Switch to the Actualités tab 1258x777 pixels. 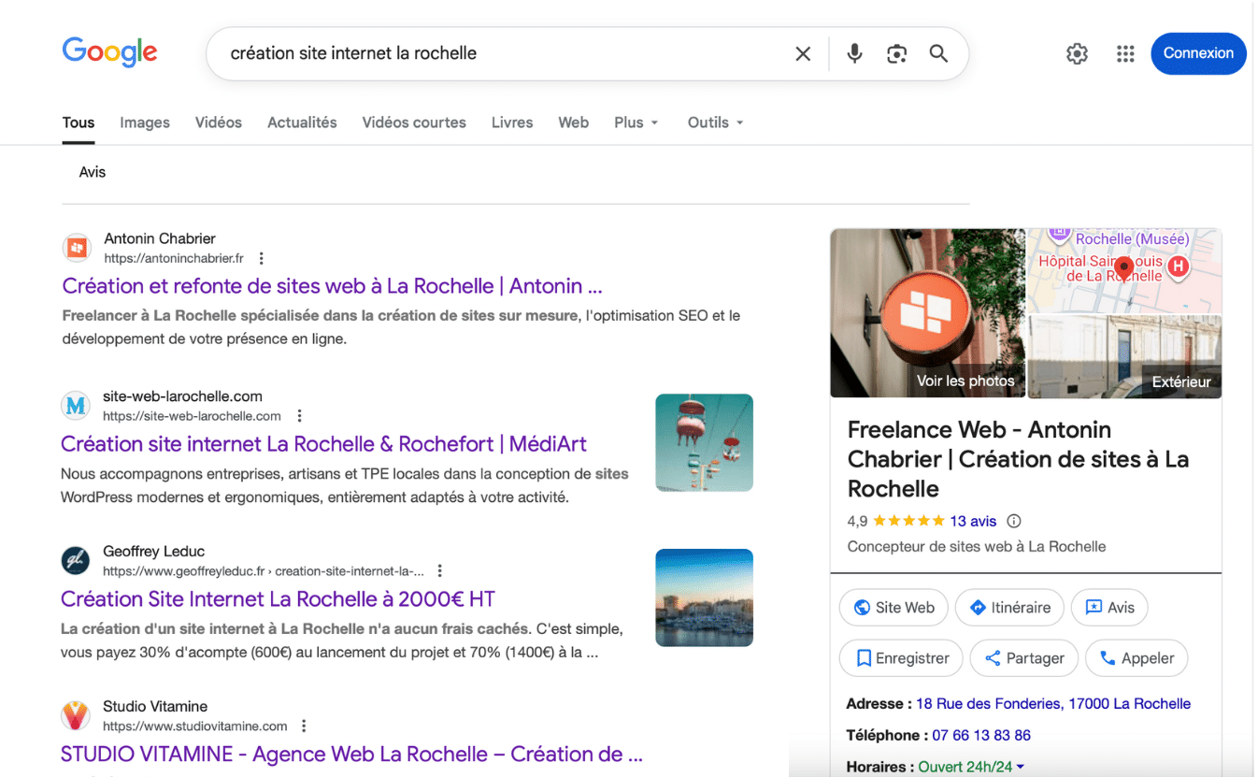click(301, 122)
